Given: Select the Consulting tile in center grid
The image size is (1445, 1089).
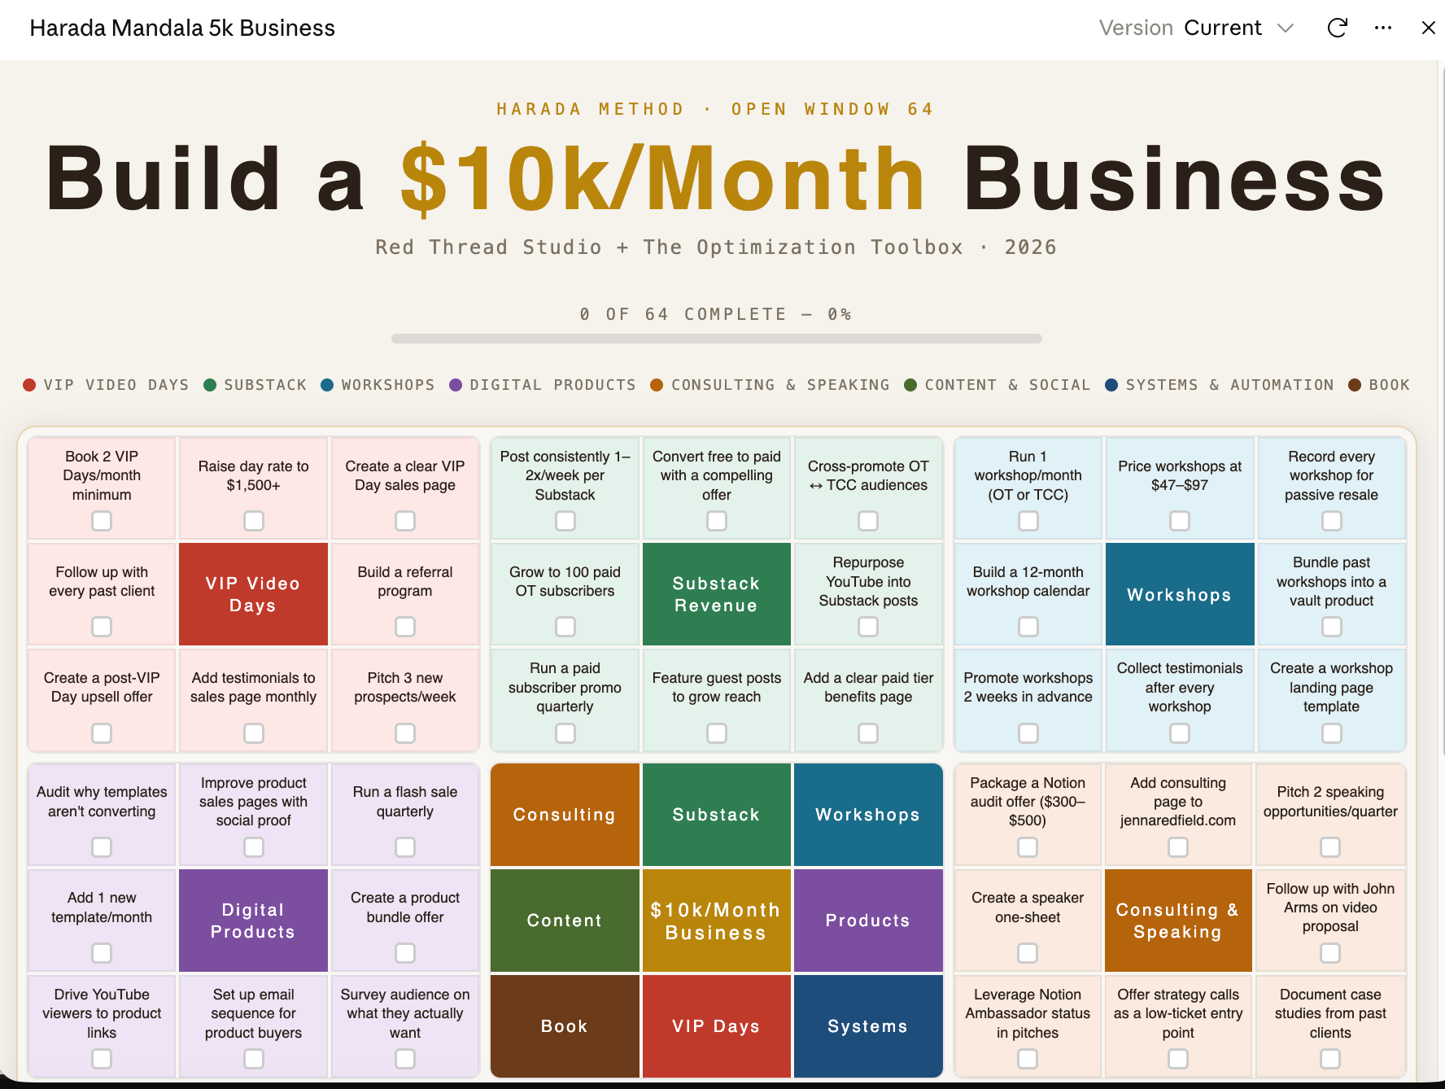Looking at the screenshot, I should pos(565,815).
